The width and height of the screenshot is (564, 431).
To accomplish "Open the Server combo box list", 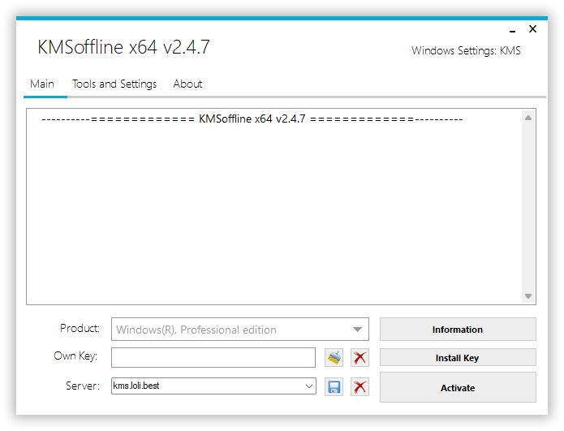I will point(308,386).
